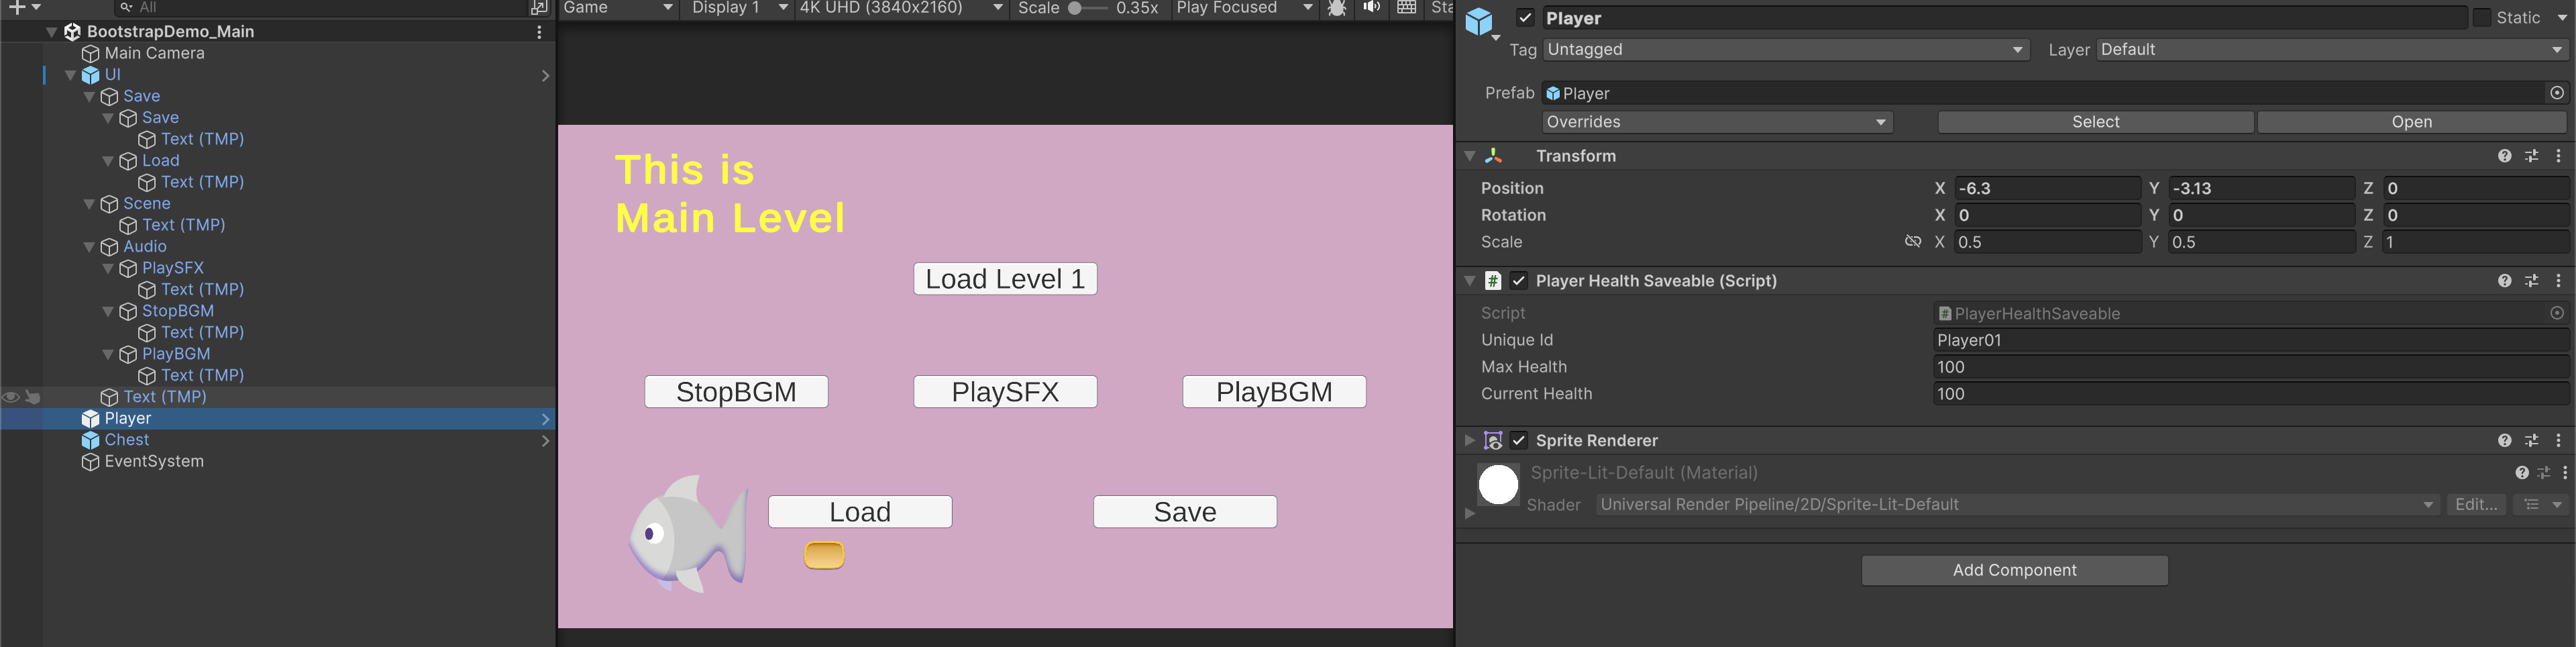Image resolution: width=2576 pixels, height=647 pixels.
Task: Click the frame debugger bug icon
Action: pos(1336,8)
